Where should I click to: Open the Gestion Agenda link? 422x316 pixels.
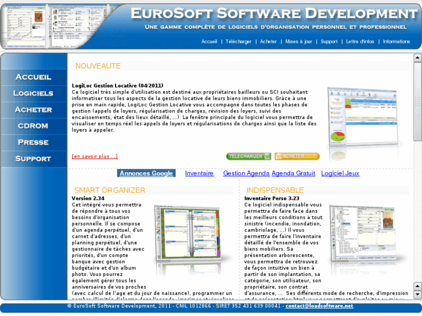(246, 173)
